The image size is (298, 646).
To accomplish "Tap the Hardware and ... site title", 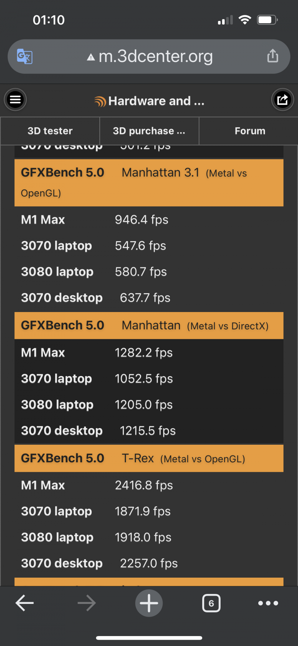I will click(x=156, y=101).
